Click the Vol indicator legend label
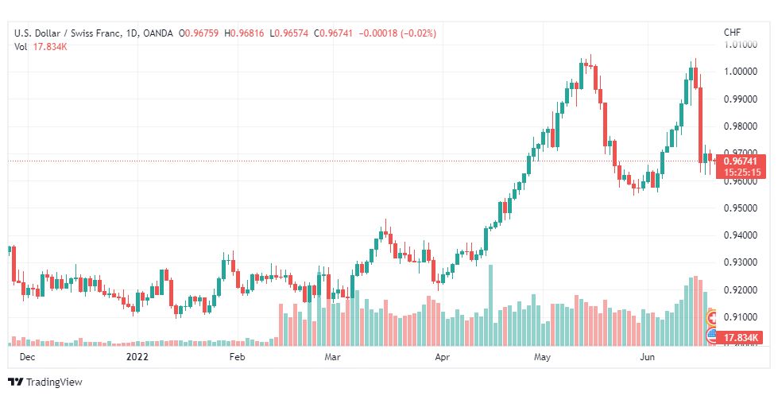The image size is (778, 396). [21, 47]
